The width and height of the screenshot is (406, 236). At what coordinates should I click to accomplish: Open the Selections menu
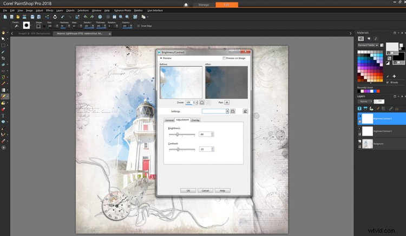83,10
